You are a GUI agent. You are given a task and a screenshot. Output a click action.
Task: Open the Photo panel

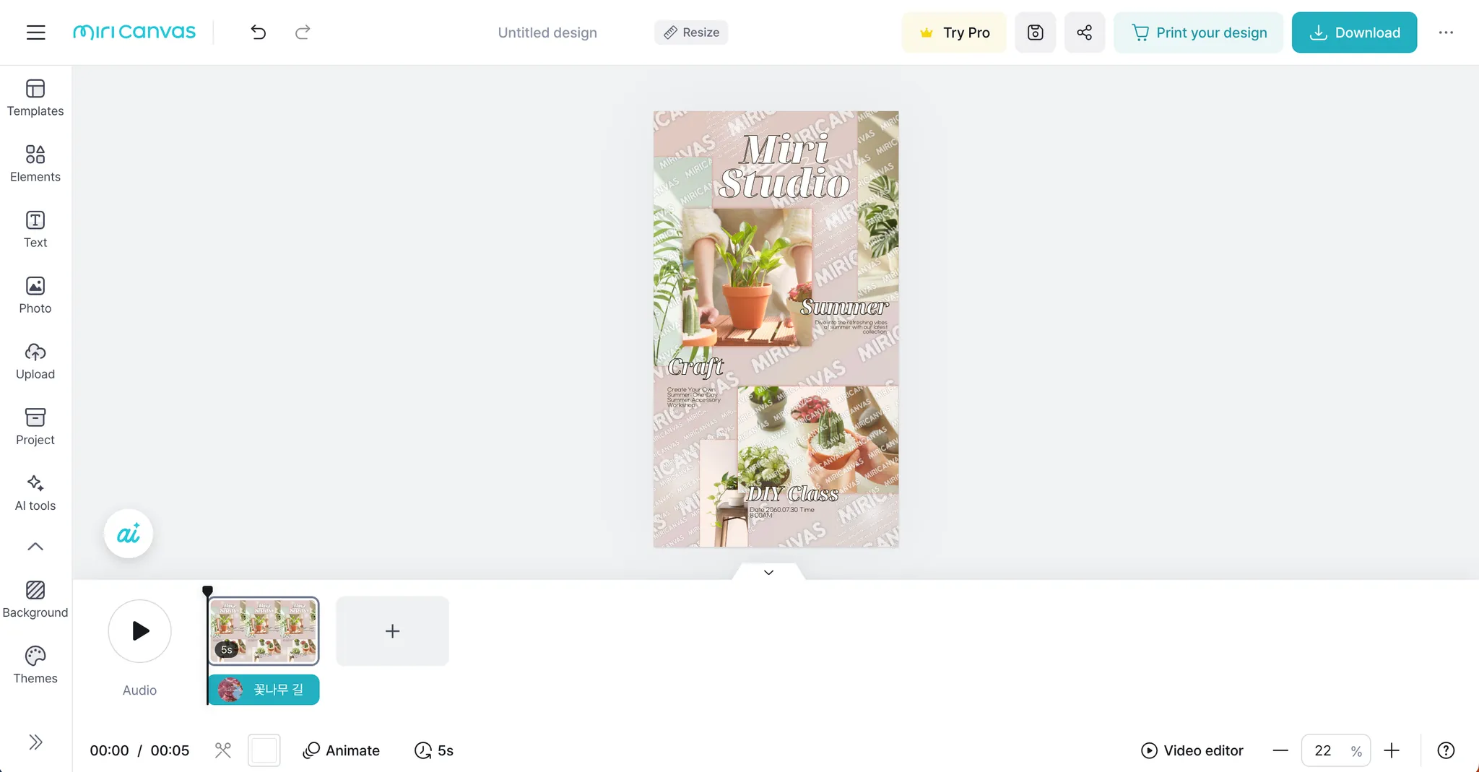point(35,295)
